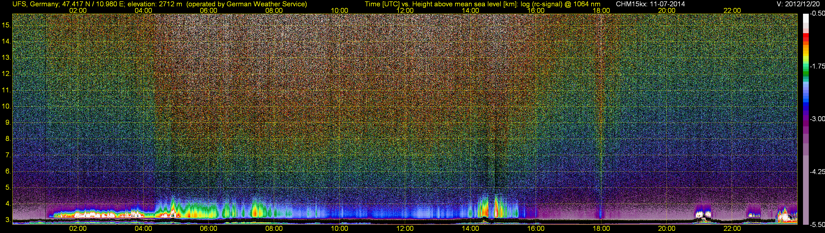Viewport: 825px width, 233px height.
Task: Click the height axis label '7.'
Action: click(x=8, y=155)
